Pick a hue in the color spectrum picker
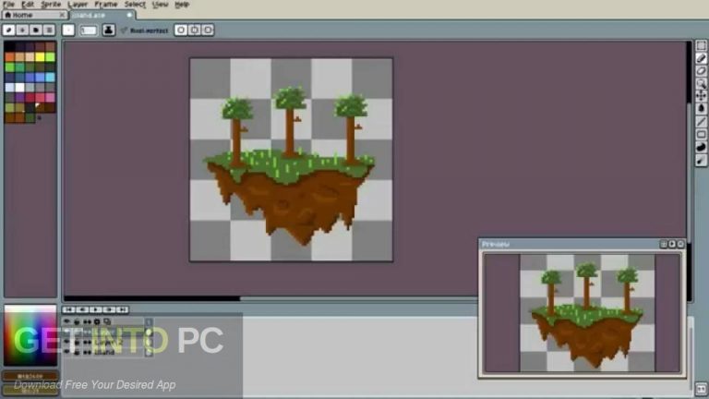This screenshot has height=399, width=709. coord(30,335)
